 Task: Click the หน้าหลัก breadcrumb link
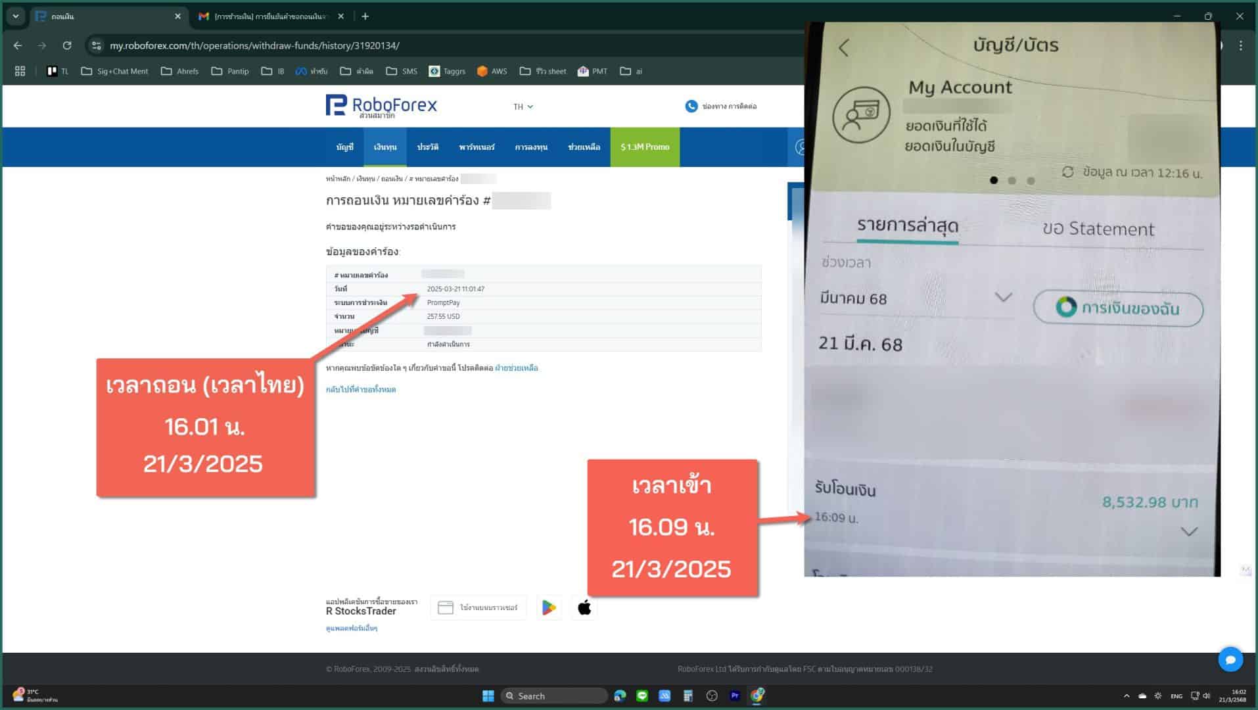coord(338,179)
